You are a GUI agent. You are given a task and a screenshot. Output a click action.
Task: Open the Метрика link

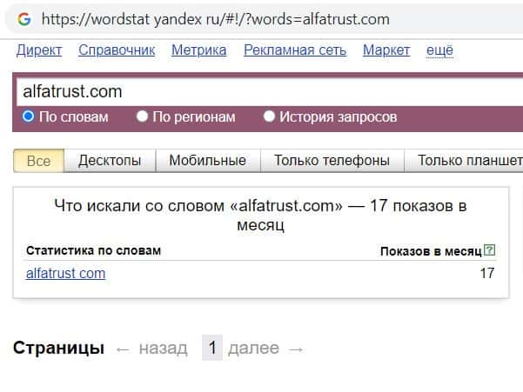click(198, 50)
